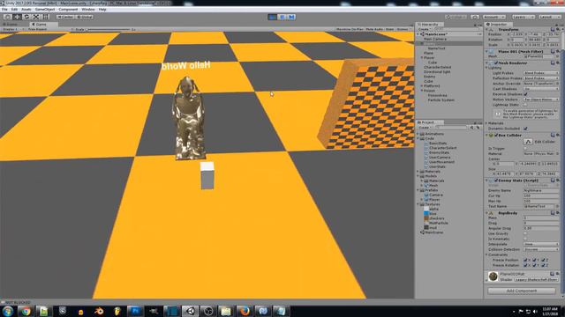Open the Window menu
Viewport: 565px width, 317px height.
click(88, 10)
